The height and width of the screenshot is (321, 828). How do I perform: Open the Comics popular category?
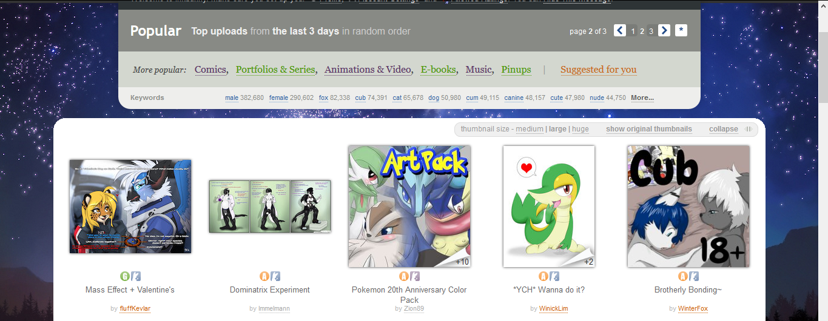click(210, 70)
